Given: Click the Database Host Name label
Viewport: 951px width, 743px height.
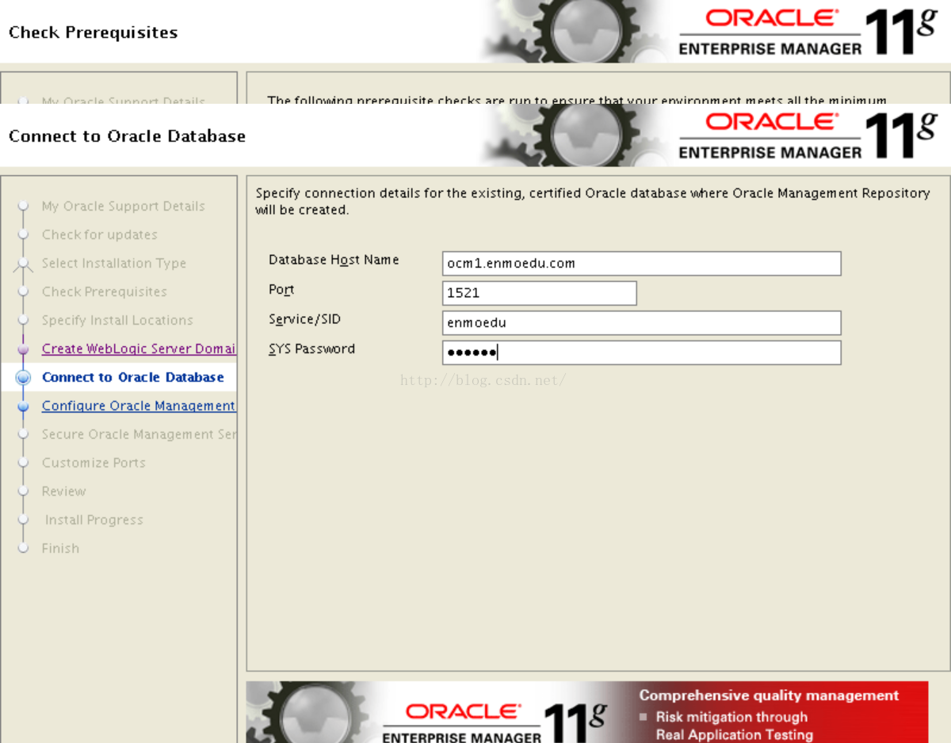Looking at the screenshot, I should point(334,260).
